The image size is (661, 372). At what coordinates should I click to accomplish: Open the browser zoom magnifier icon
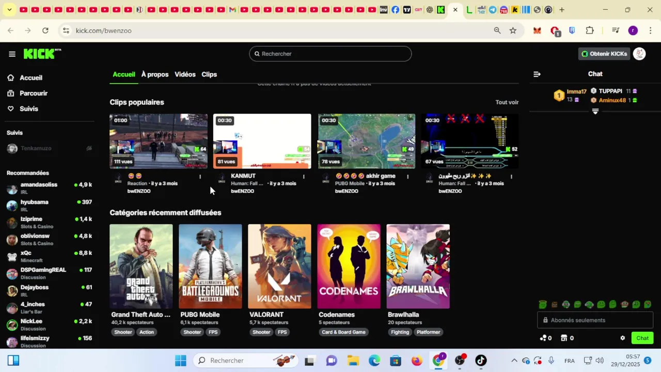click(497, 30)
